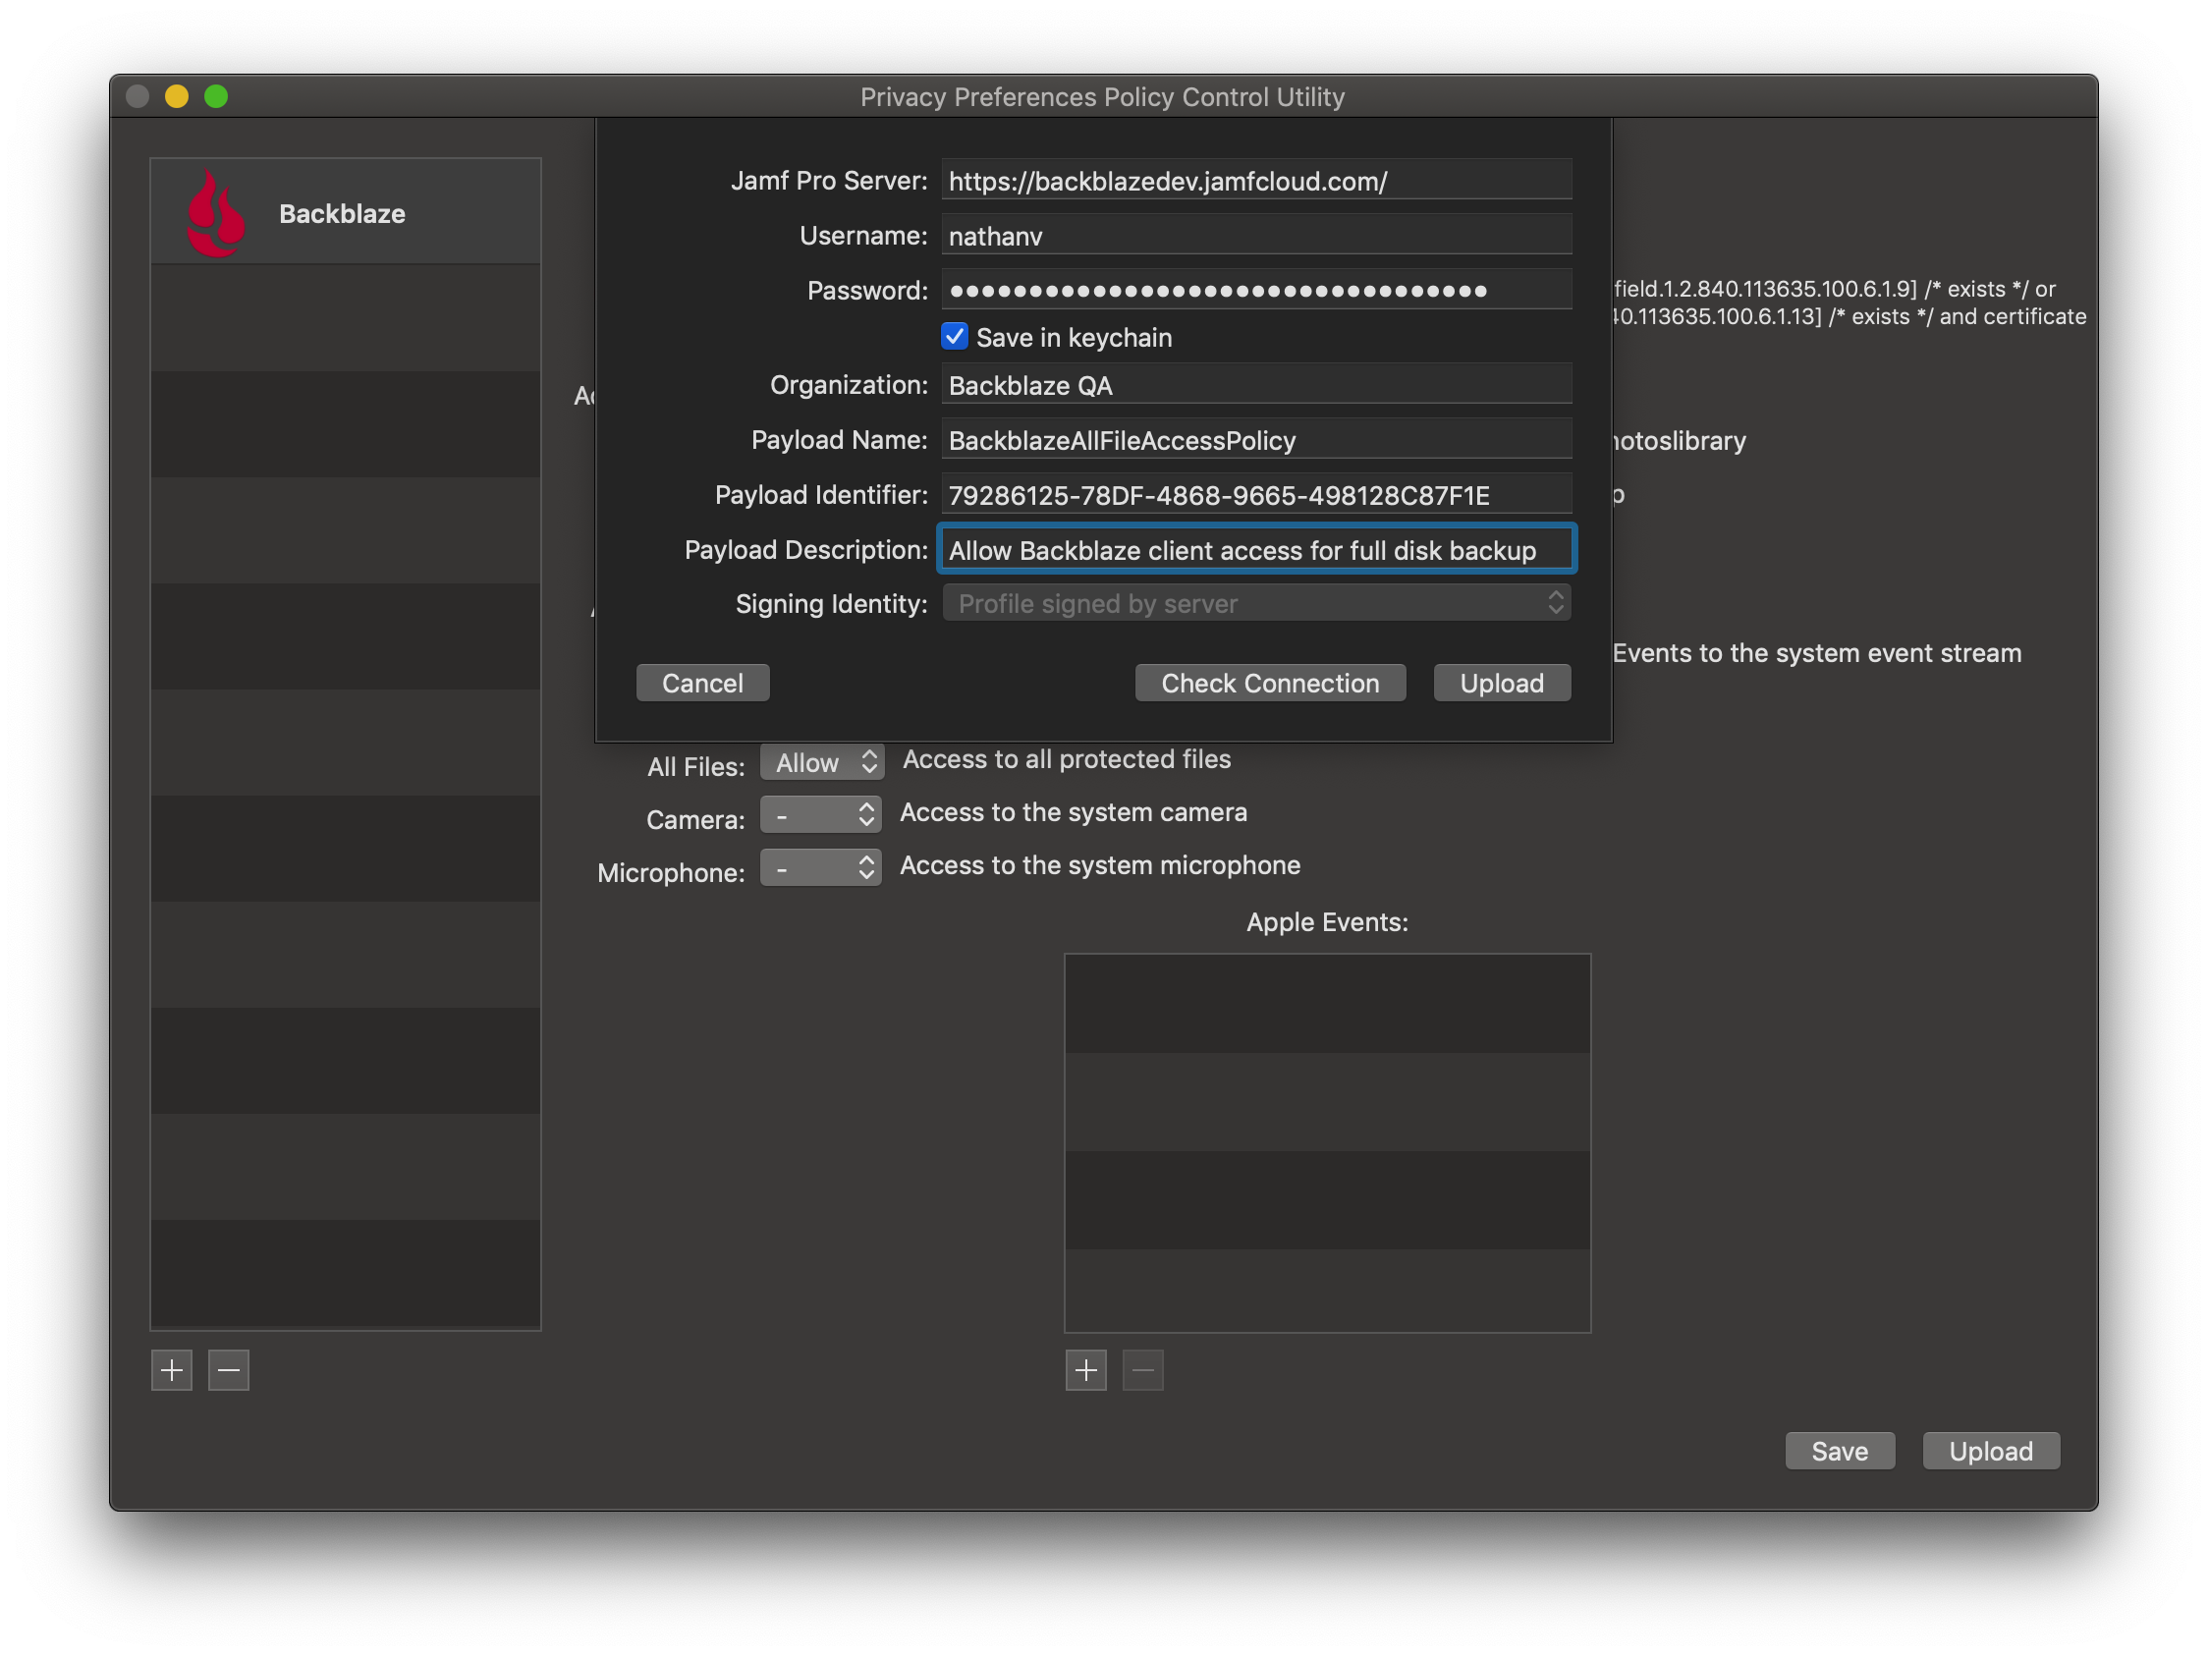Viewport: 2208px width, 1656px height.
Task: Click the Jamf Pro Server URL field
Action: pos(1256,181)
